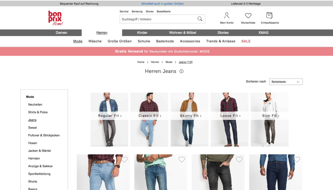Add light blue jeans product to wishlist
Viewport: 333px width, 190px height.
[125, 159]
